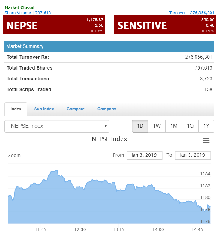
Task: Click the red NEPSE index banner
Action: point(54,25)
